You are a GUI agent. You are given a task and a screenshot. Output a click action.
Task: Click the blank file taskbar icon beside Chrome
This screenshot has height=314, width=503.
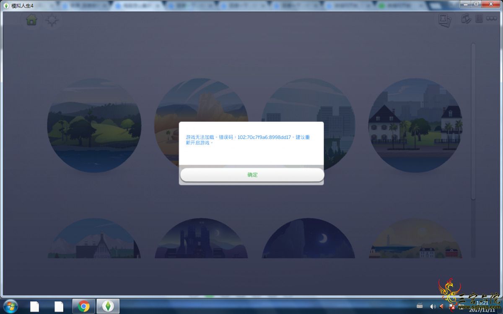(59, 306)
